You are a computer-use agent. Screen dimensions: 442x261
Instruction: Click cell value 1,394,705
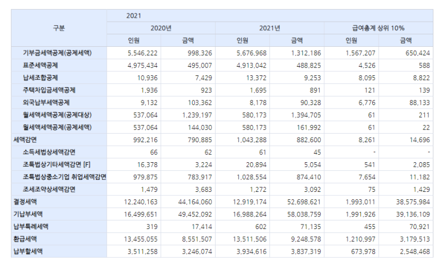(x=306, y=115)
